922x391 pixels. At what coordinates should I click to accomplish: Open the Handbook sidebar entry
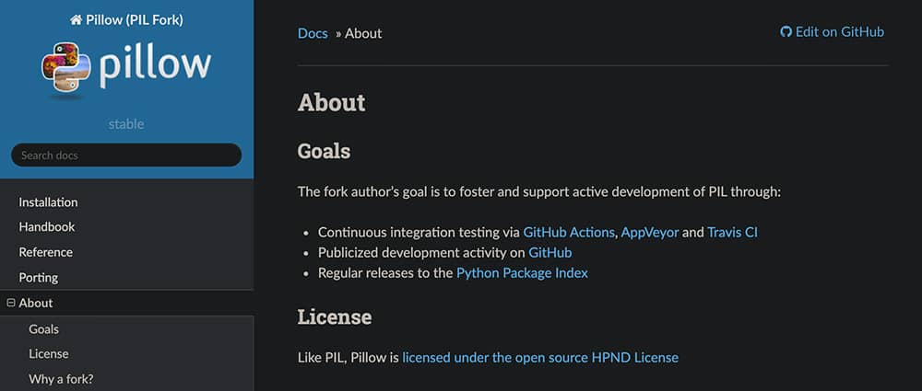[x=47, y=226]
